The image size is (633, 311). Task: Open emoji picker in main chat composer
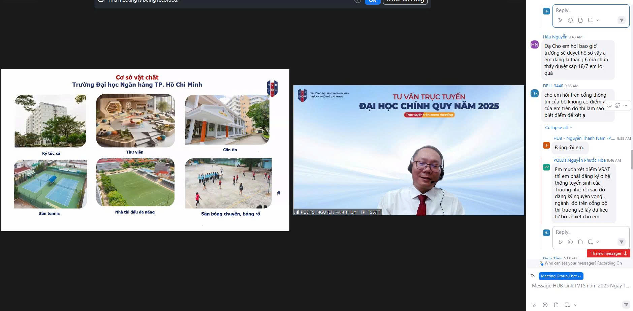[545, 305]
